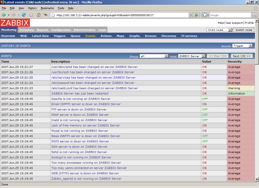
Task: Click the ZABBIX logo
Action: (x=15, y=23)
